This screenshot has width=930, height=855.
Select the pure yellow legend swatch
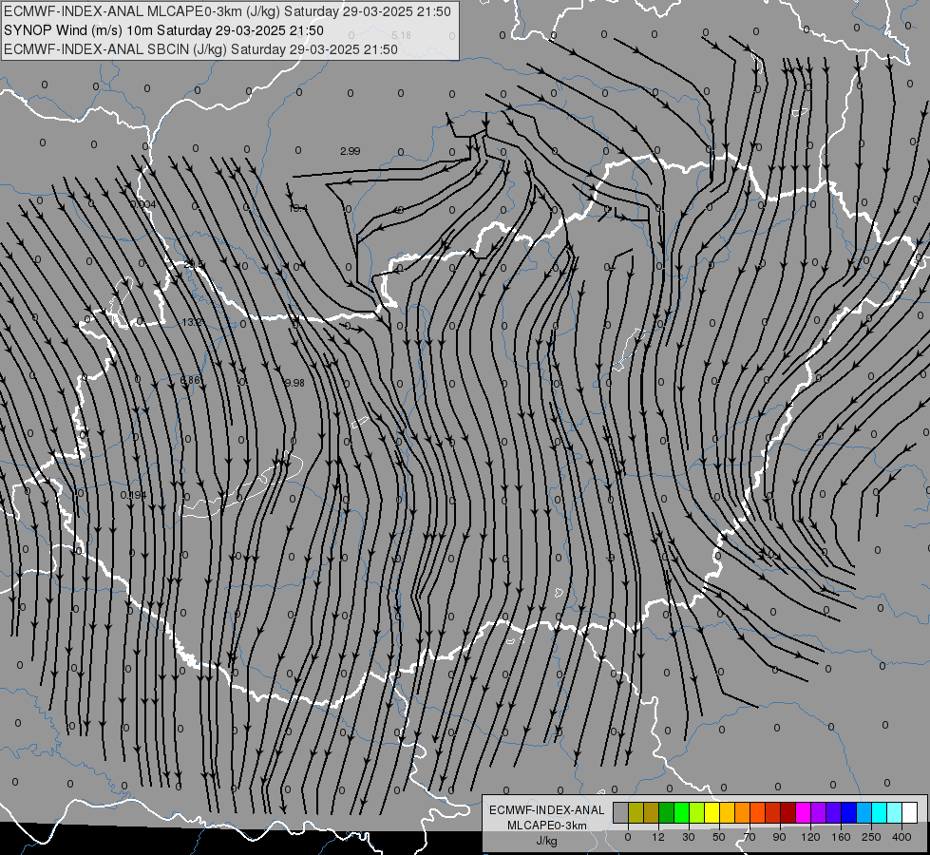(712, 812)
